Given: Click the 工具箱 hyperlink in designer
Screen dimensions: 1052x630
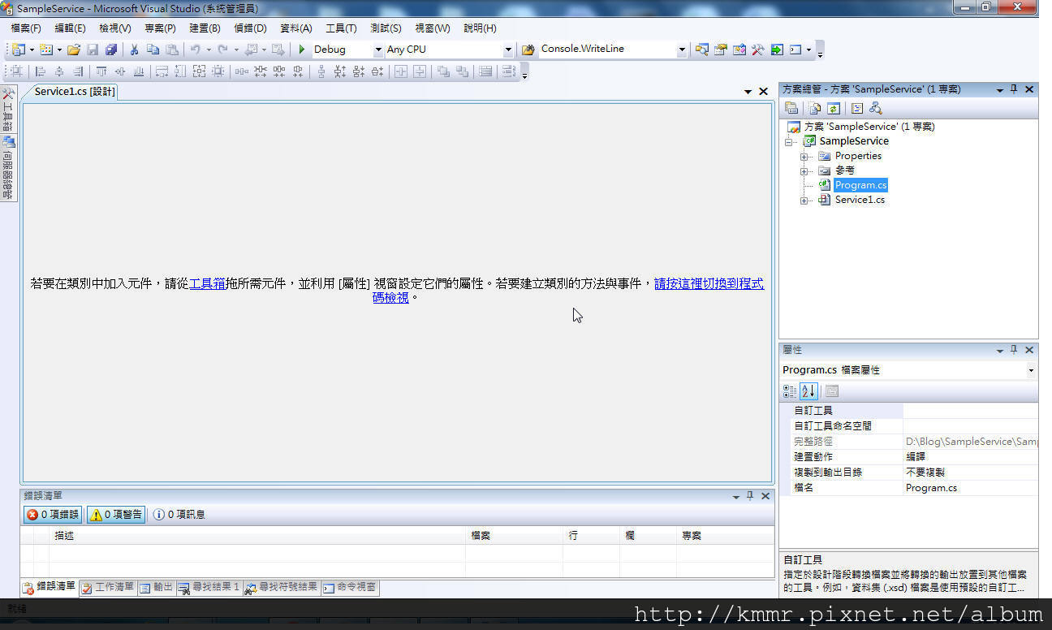Looking at the screenshot, I should [207, 283].
